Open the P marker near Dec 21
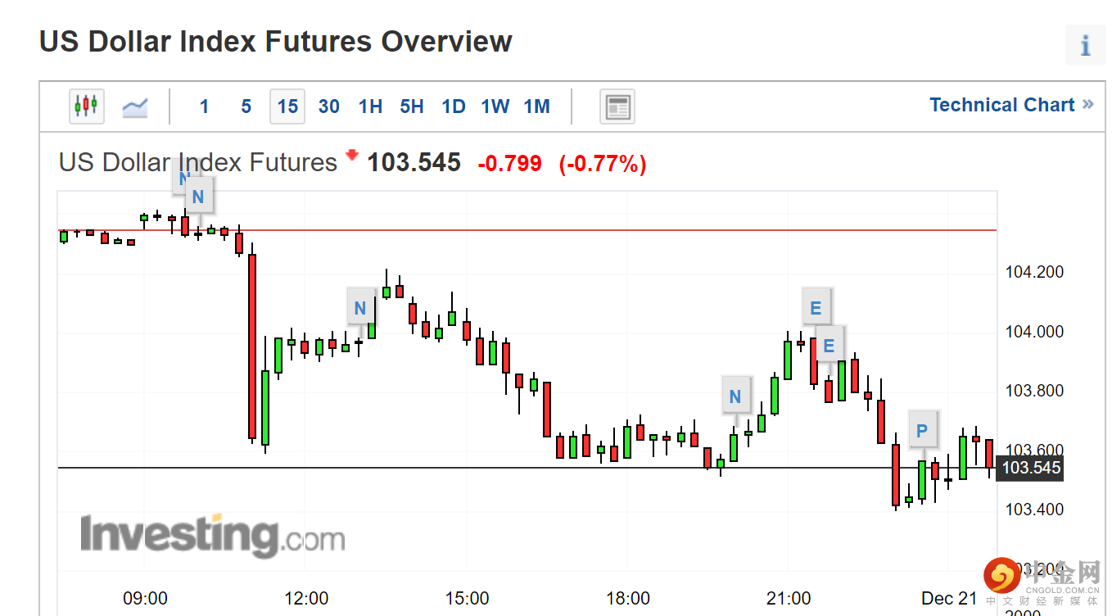 [923, 430]
